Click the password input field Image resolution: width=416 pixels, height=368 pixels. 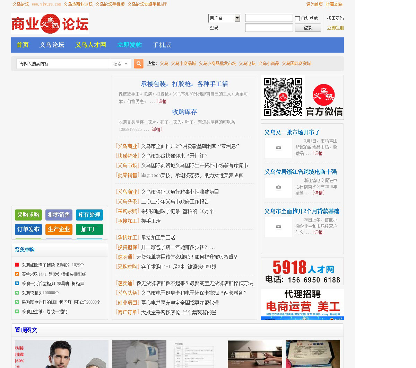(x=269, y=28)
